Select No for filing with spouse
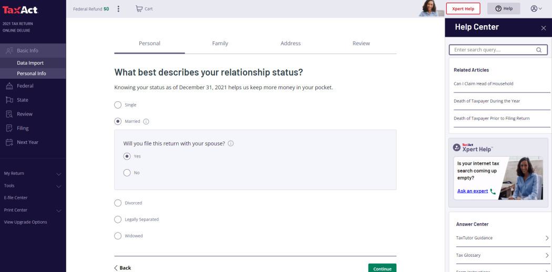This screenshot has width=552, height=272. 127,173
